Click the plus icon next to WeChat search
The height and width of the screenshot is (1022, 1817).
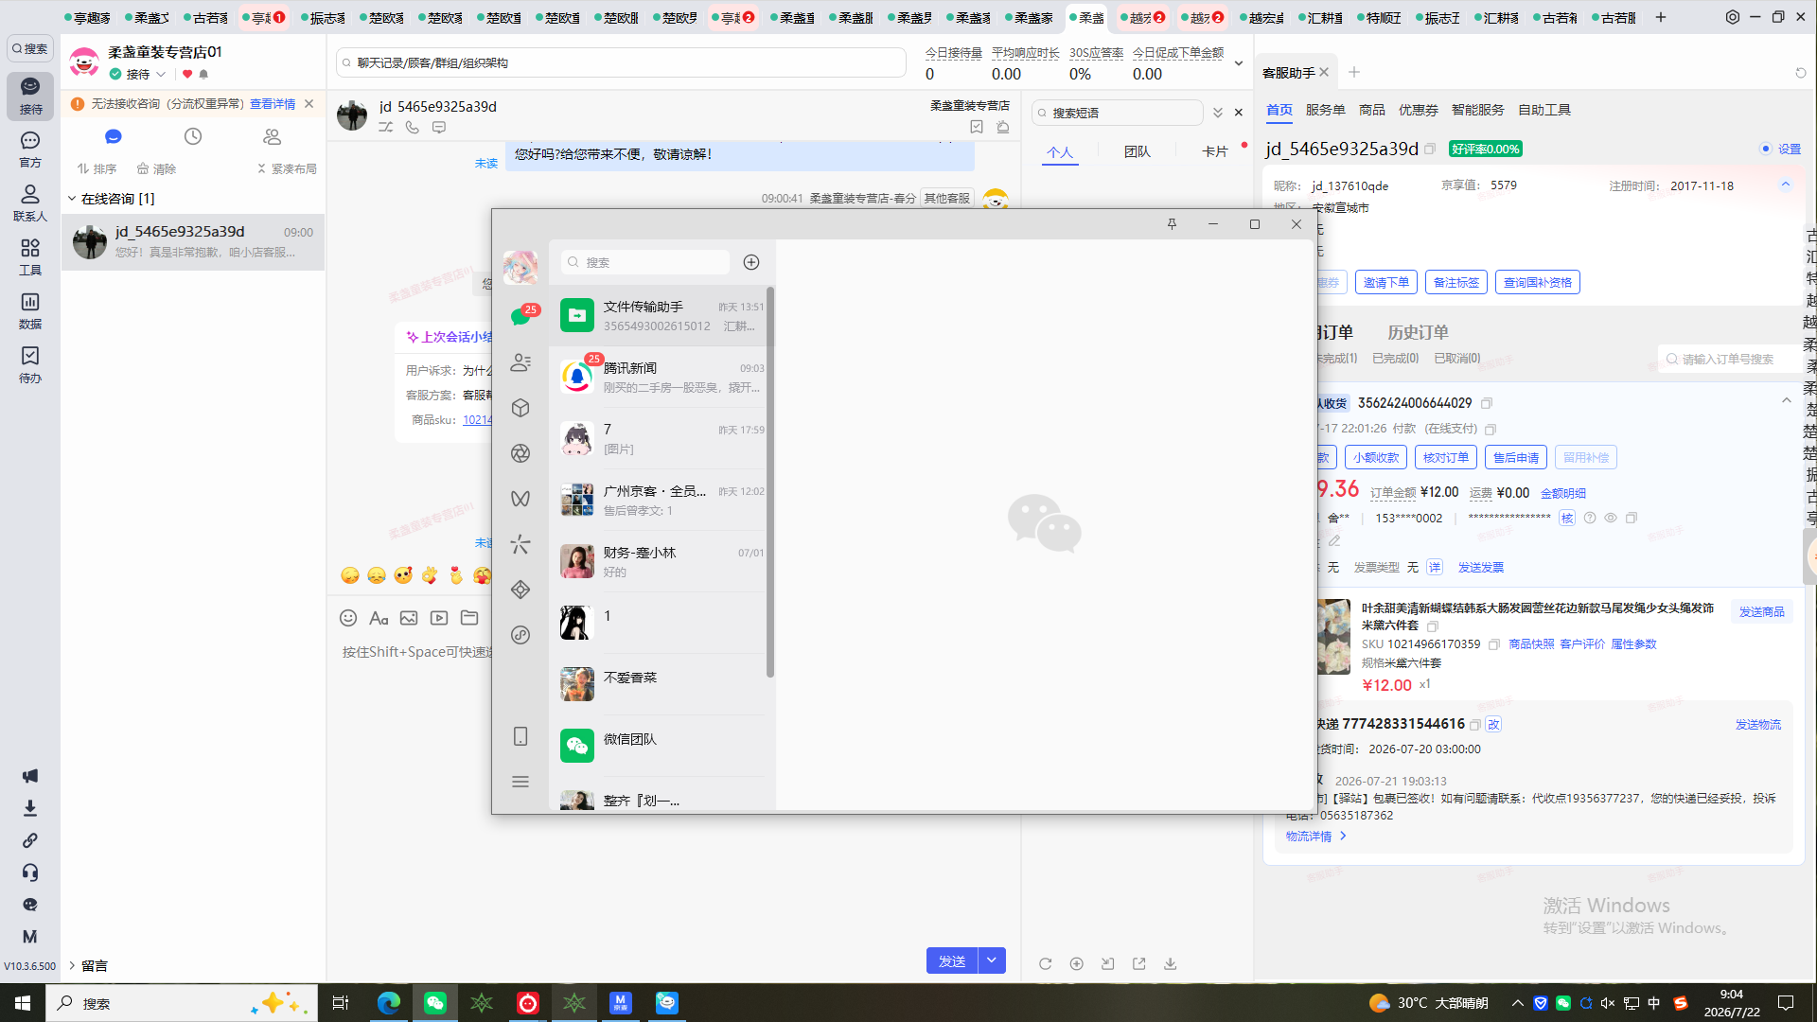[751, 262]
